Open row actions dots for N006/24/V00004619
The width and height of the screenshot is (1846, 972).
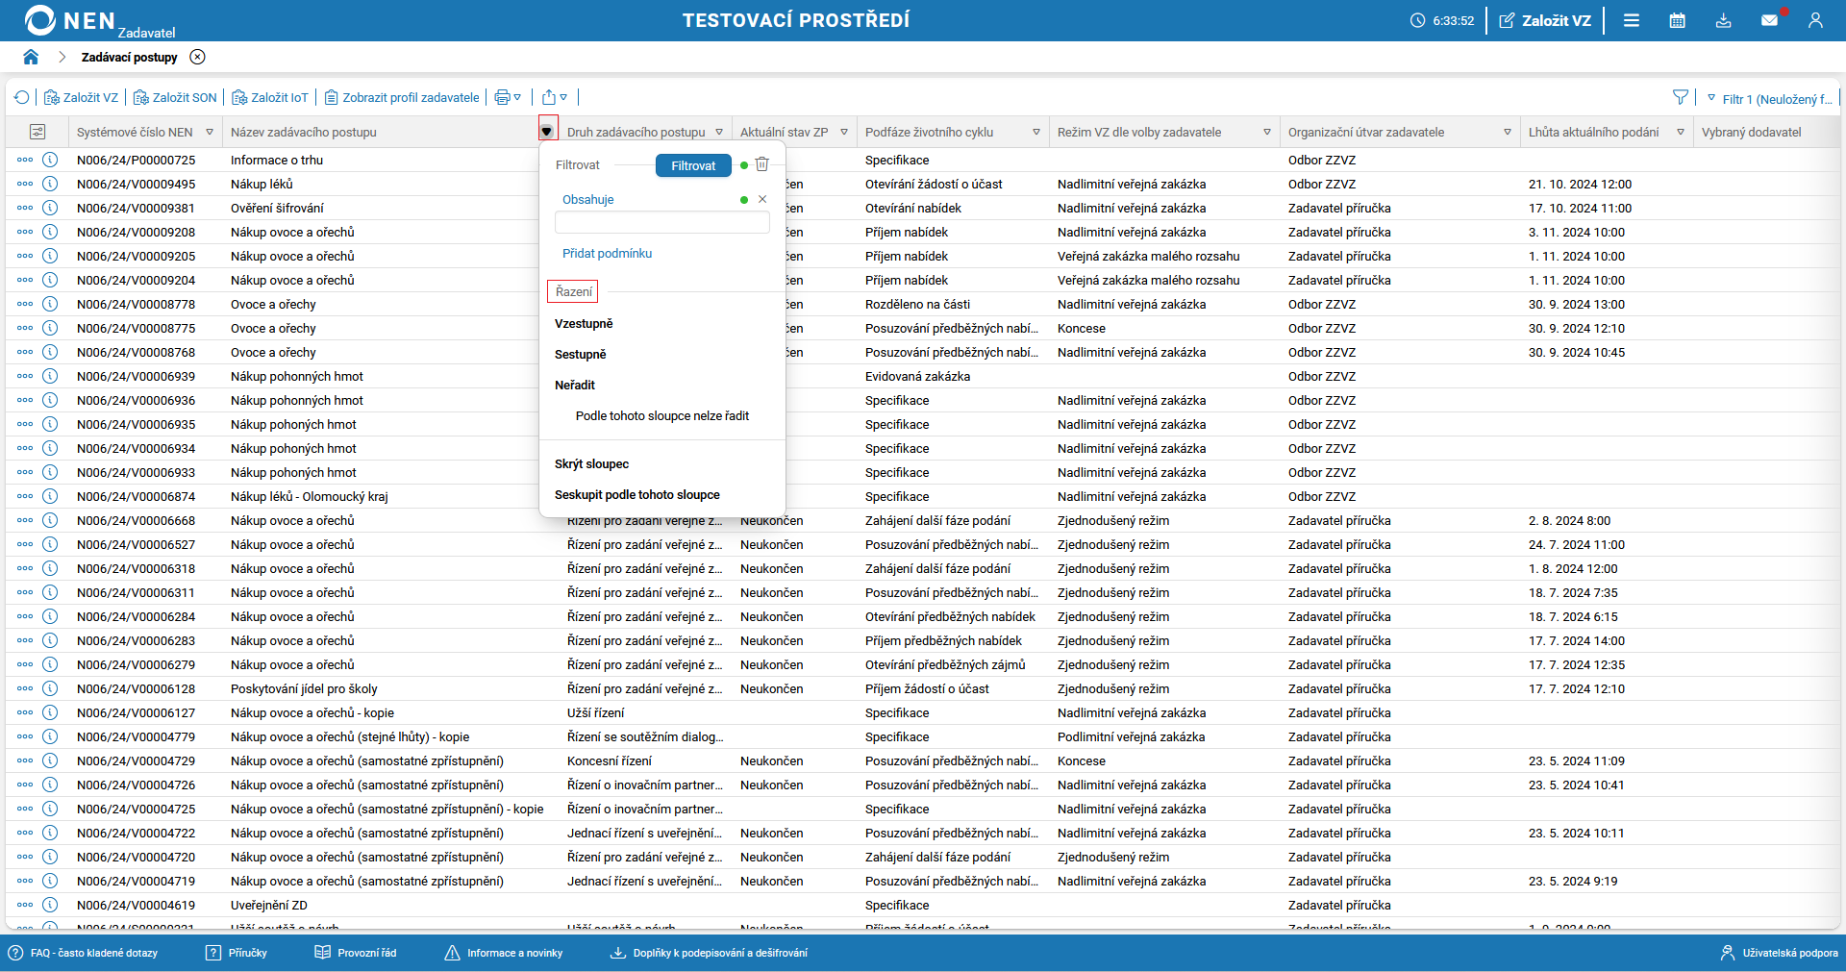pyautogui.click(x=25, y=905)
